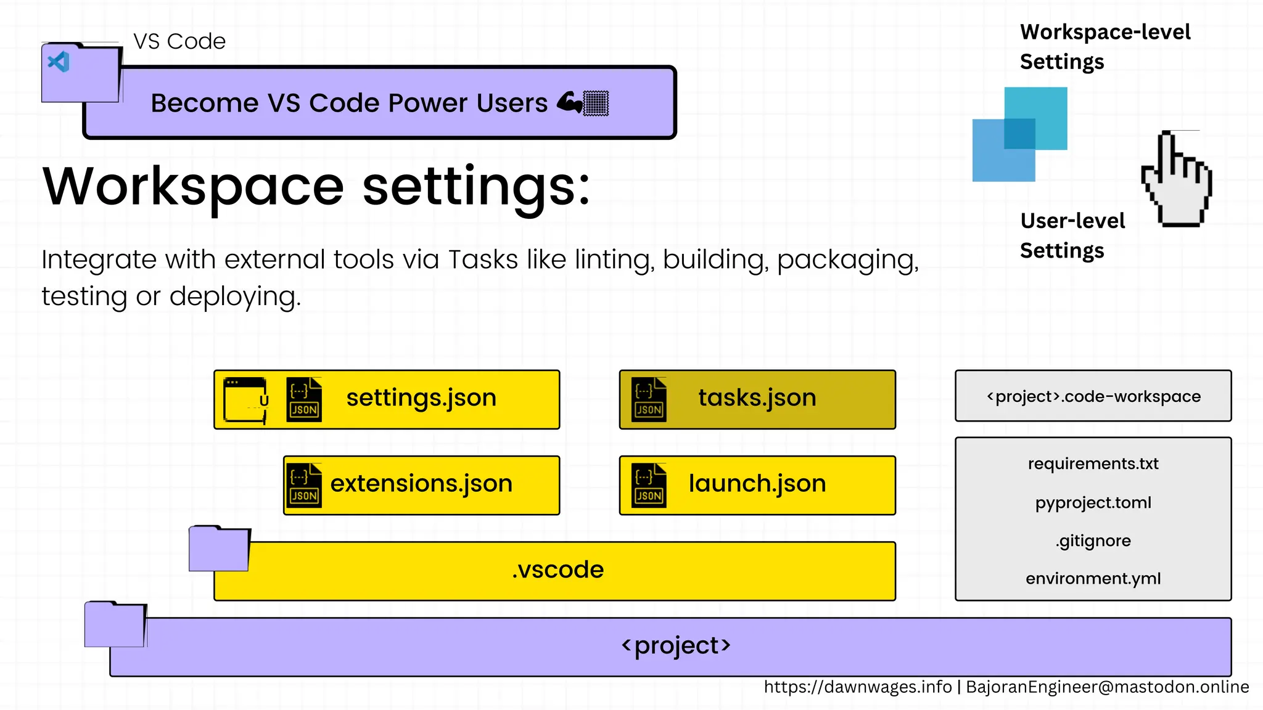Click the .gitignore file entry
This screenshot has width=1263, height=710.
[1093, 541]
